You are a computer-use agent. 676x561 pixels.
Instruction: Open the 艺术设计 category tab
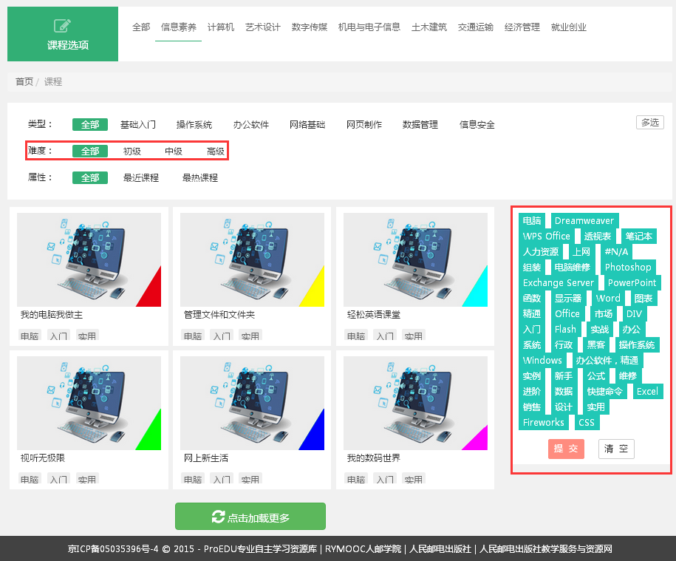click(x=262, y=26)
